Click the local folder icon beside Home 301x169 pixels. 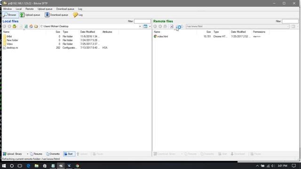coord(36,26)
